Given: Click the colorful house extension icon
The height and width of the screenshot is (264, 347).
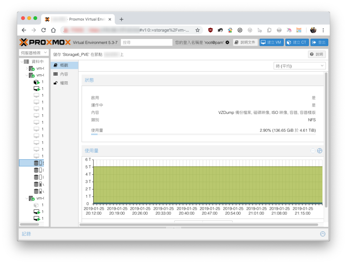Looking at the screenshot, I should [x=230, y=30].
